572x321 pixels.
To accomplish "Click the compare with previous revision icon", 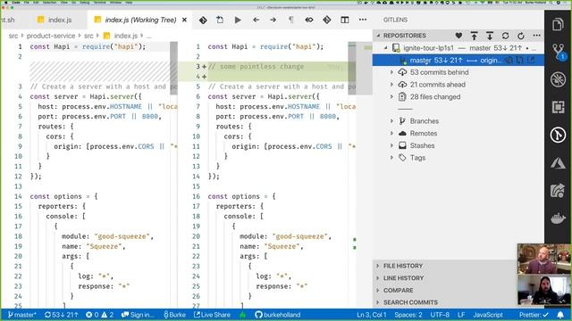I will click(x=309, y=20).
